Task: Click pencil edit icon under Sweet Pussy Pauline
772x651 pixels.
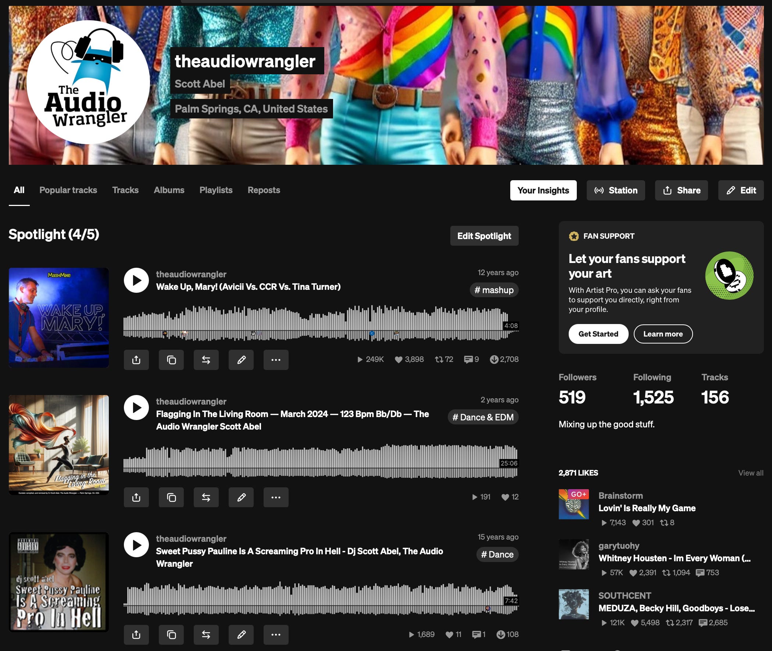Action: [241, 634]
